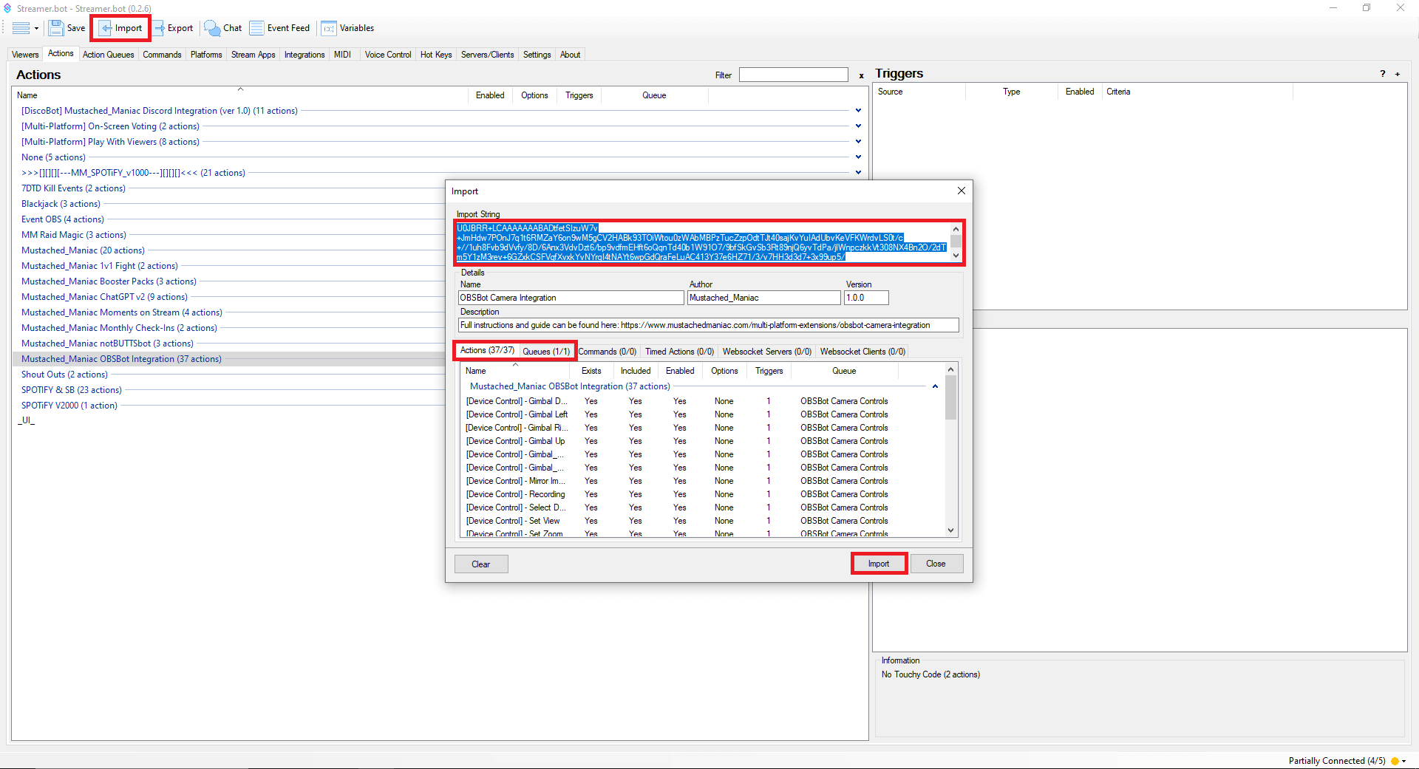Click the Save disk icon in toolbar
This screenshot has height=769, width=1419.
point(57,28)
